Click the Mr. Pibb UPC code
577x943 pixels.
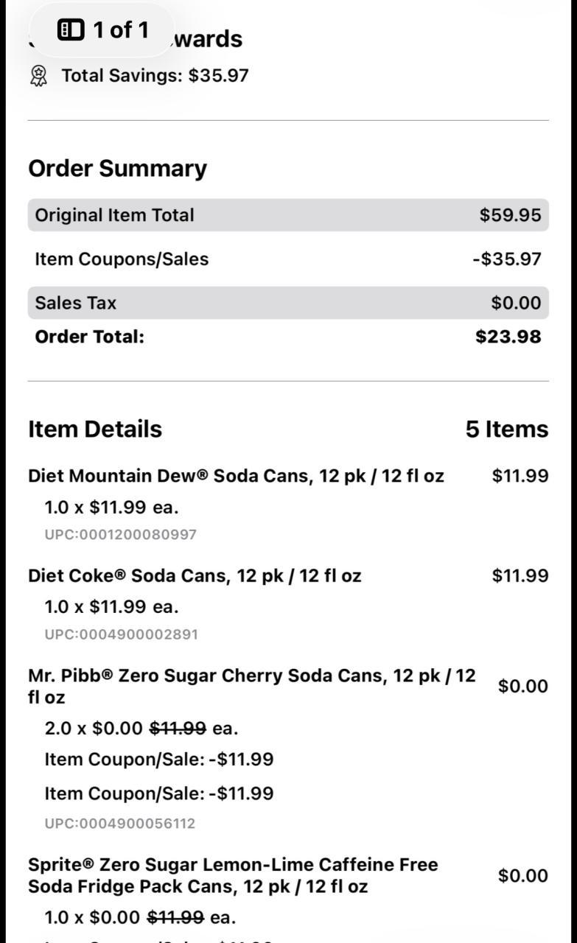pos(120,823)
